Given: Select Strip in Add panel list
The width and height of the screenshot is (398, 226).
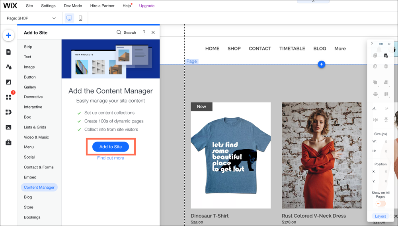Looking at the screenshot, I should coord(28,47).
